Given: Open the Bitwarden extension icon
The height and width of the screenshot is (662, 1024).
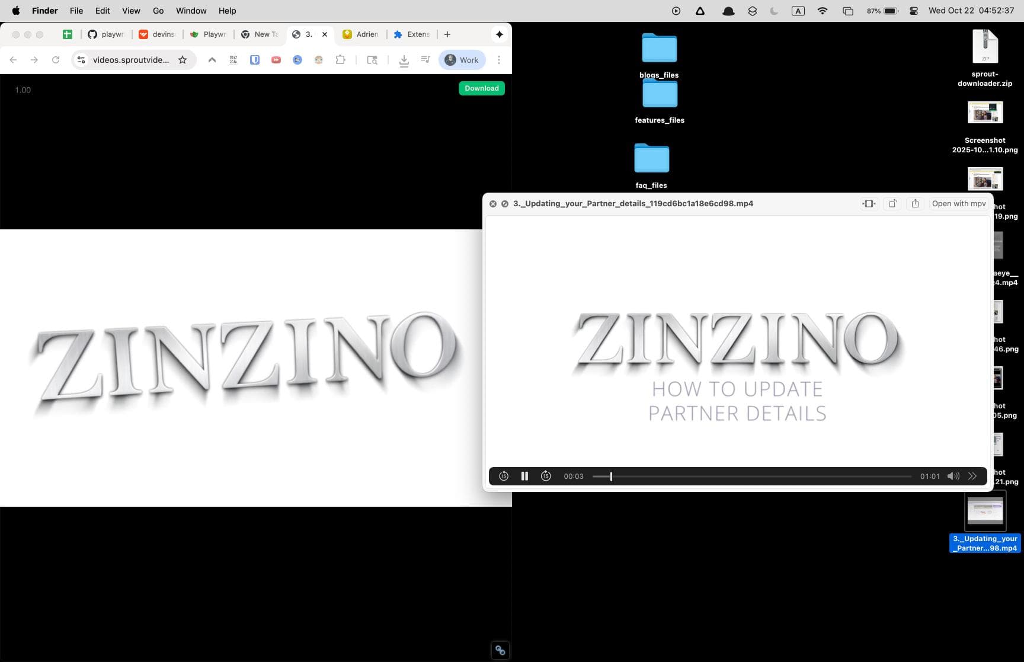Looking at the screenshot, I should [x=255, y=60].
